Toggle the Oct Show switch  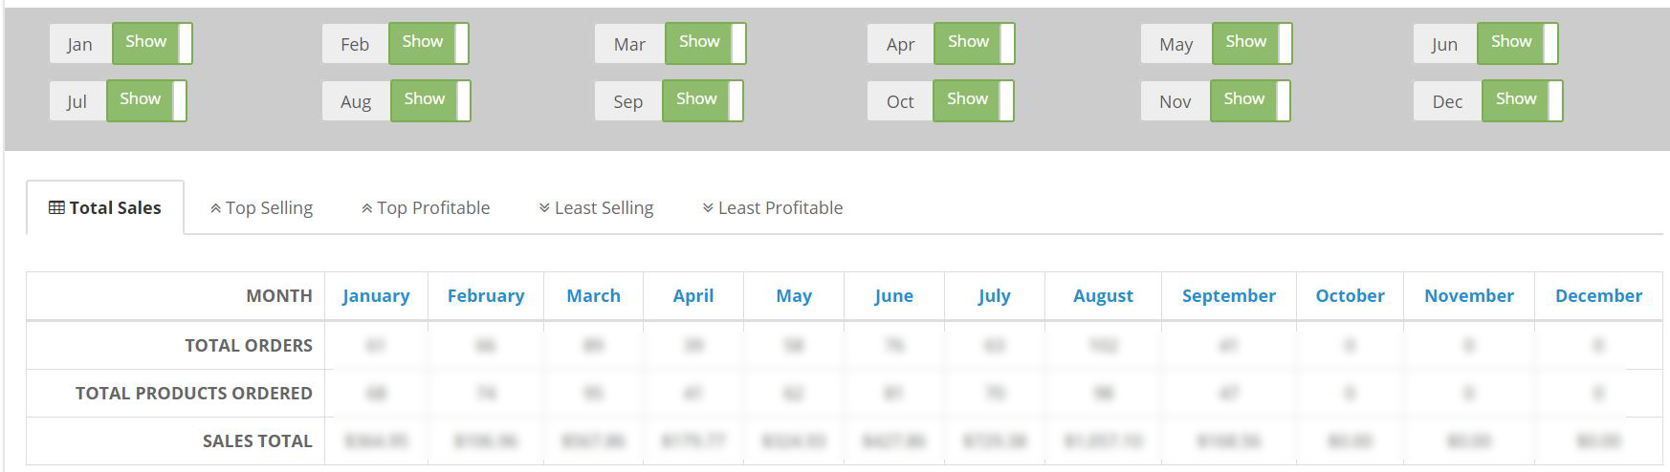[974, 101]
